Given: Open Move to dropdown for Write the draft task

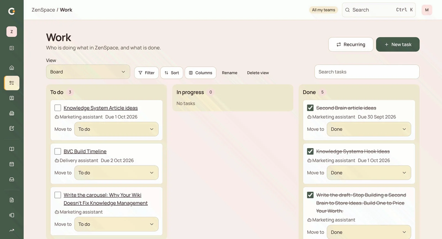Looking at the screenshot, I should [369, 232].
